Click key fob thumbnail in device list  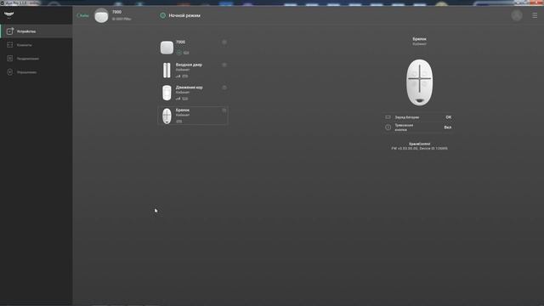point(167,116)
